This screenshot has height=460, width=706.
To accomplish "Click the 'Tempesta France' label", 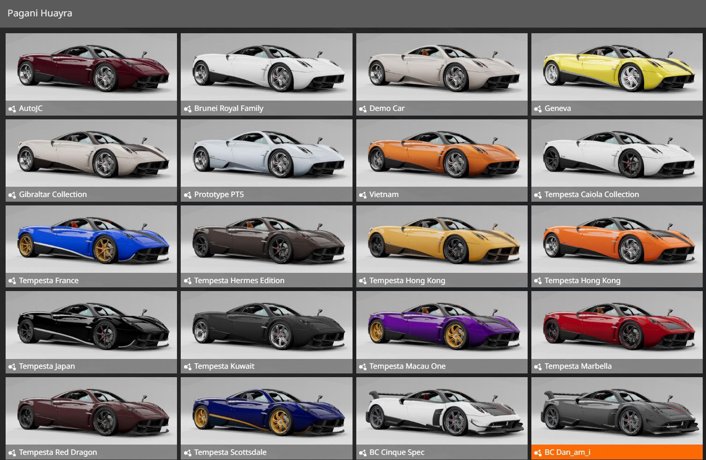I will [x=49, y=281].
